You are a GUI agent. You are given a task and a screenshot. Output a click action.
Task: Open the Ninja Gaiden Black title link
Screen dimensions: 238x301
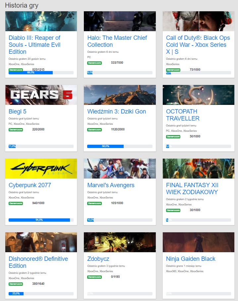191,259
